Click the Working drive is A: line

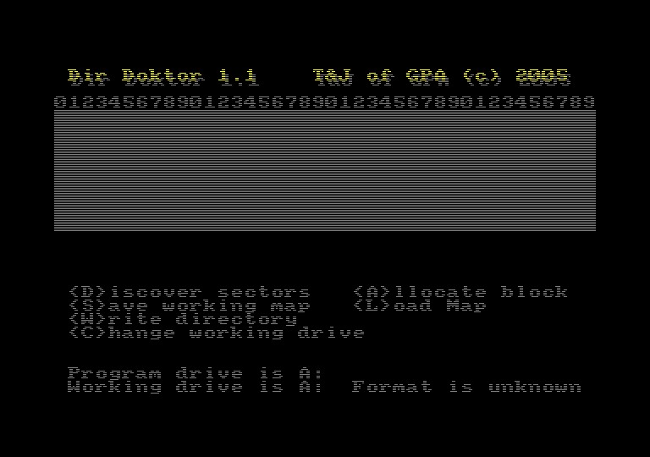(x=195, y=388)
